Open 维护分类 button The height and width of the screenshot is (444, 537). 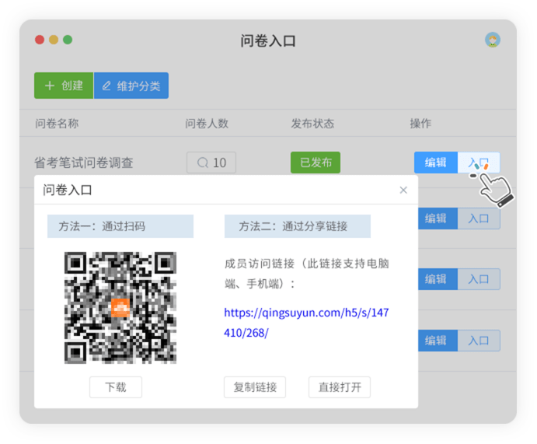click(131, 86)
